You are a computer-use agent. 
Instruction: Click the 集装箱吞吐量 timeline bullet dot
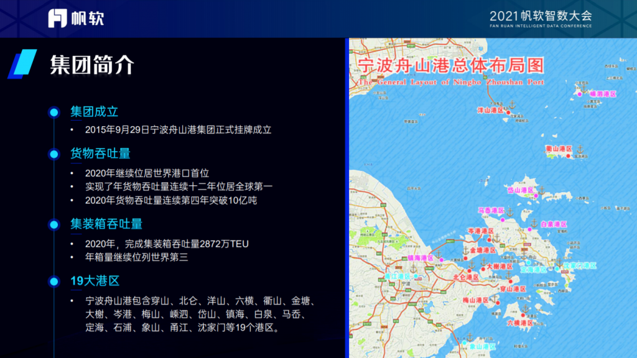click(54, 224)
